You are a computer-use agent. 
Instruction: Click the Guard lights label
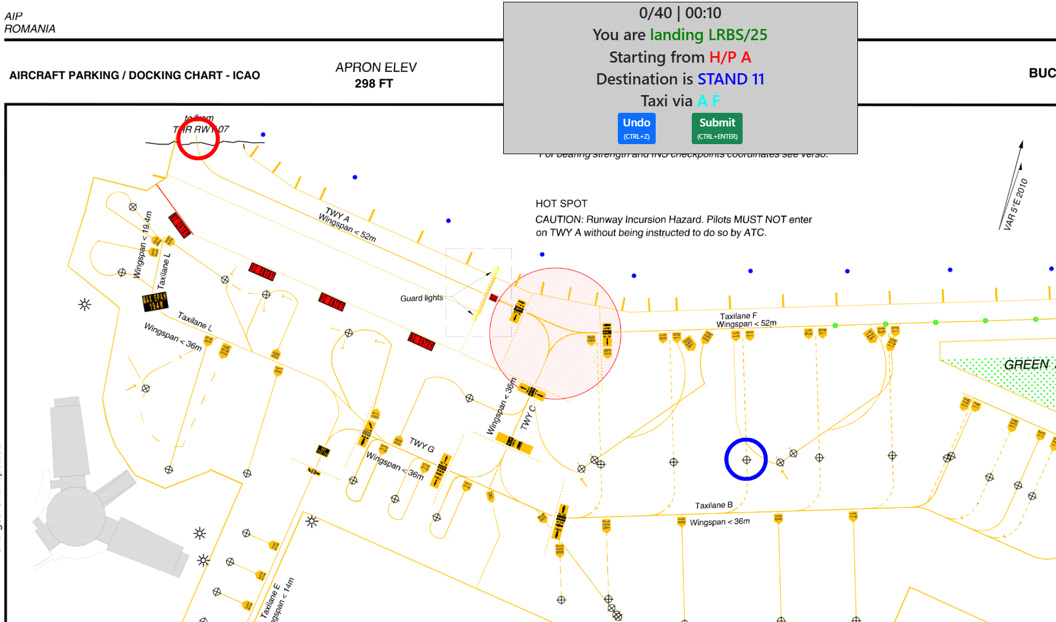[421, 298]
